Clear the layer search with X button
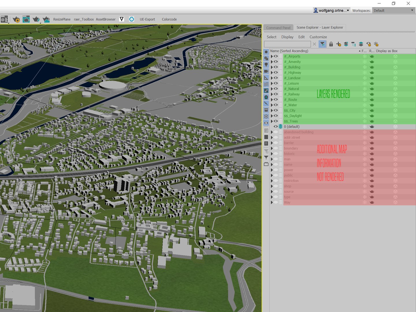 pyautogui.click(x=314, y=44)
